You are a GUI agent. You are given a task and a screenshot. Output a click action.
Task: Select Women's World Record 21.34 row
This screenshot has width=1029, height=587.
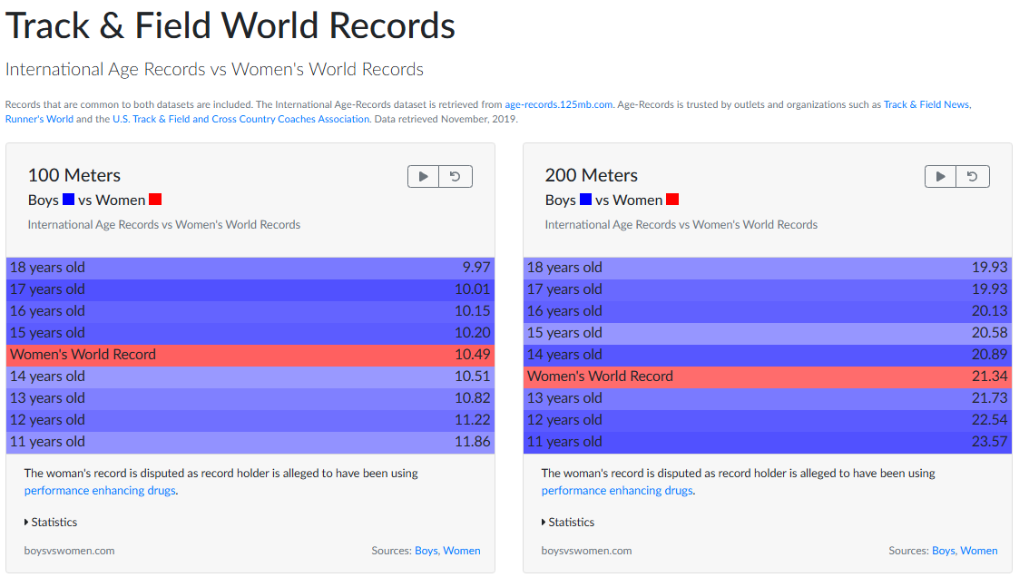point(767,377)
